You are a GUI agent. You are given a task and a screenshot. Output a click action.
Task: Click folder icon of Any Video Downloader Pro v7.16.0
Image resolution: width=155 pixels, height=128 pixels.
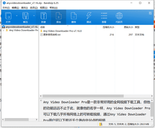[x=41, y=31]
